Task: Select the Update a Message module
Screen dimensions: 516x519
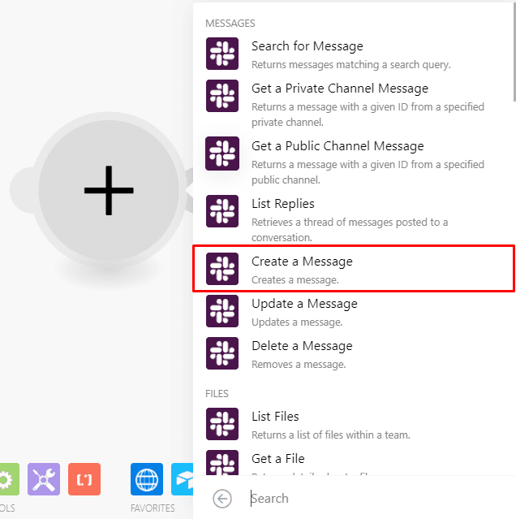Action: click(x=304, y=304)
